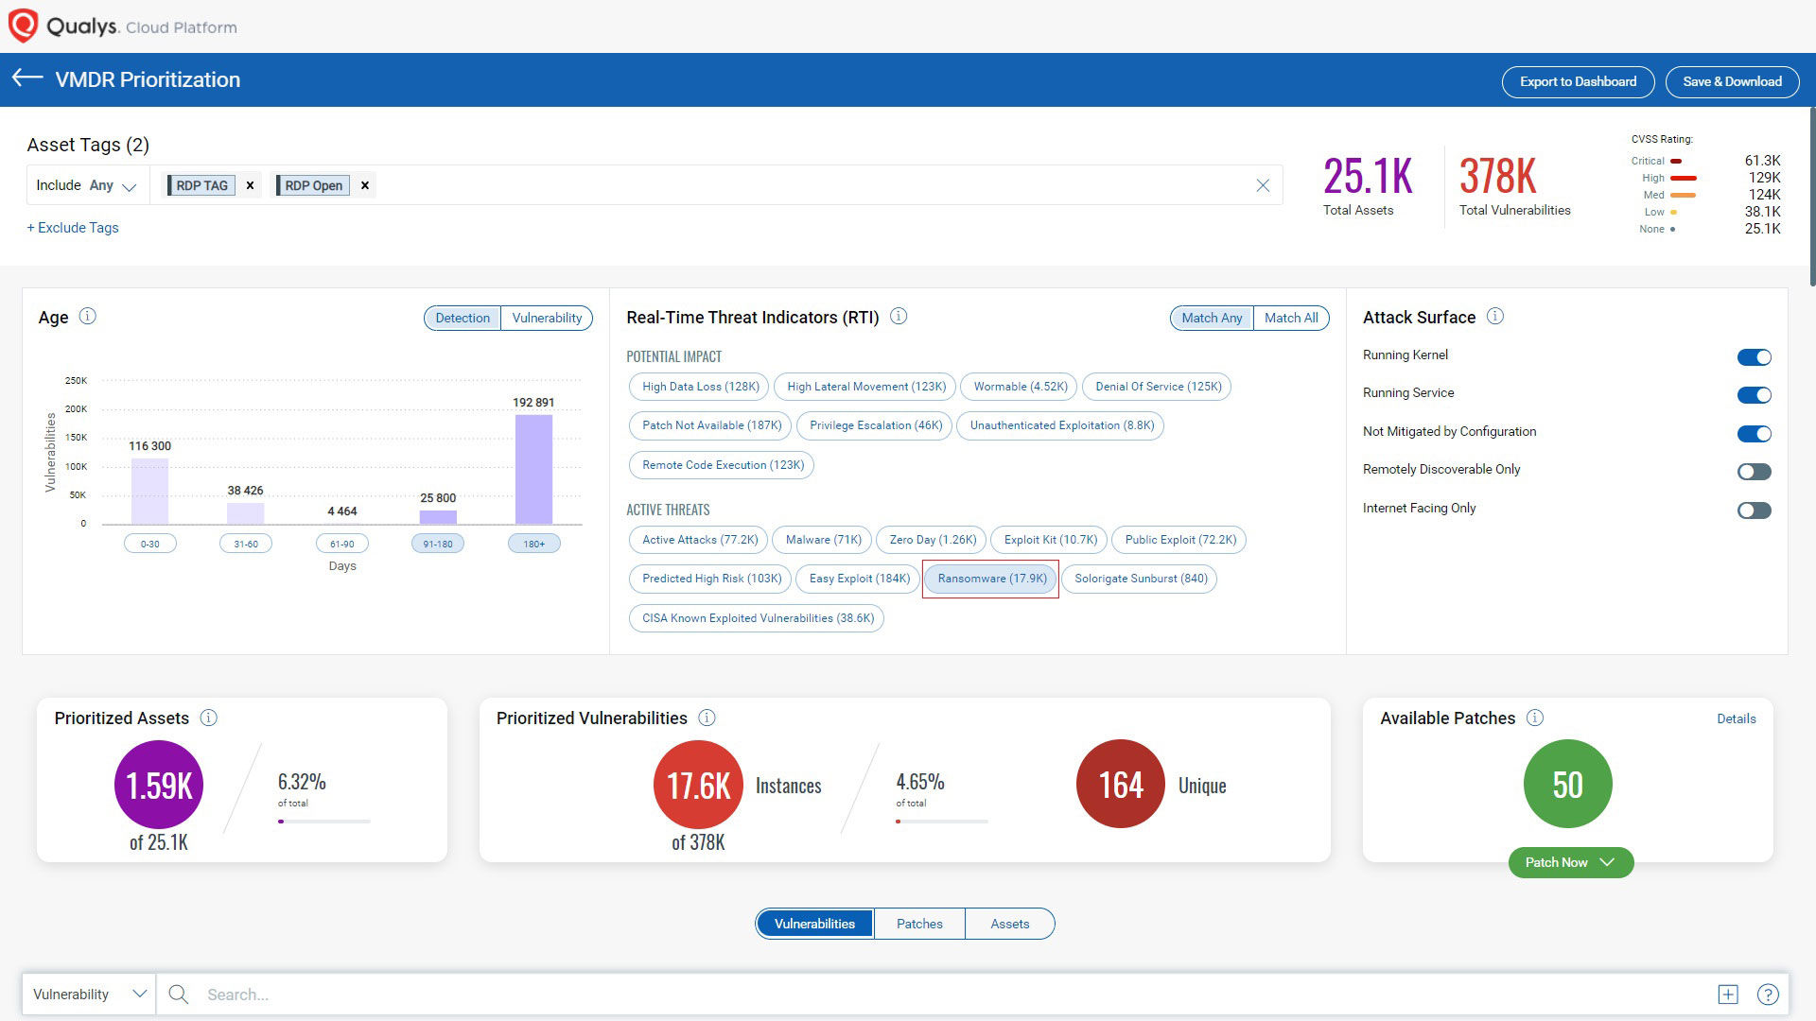Select the Remote Code Execution indicator
The image size is (1816, 1021).
[723, 465]
